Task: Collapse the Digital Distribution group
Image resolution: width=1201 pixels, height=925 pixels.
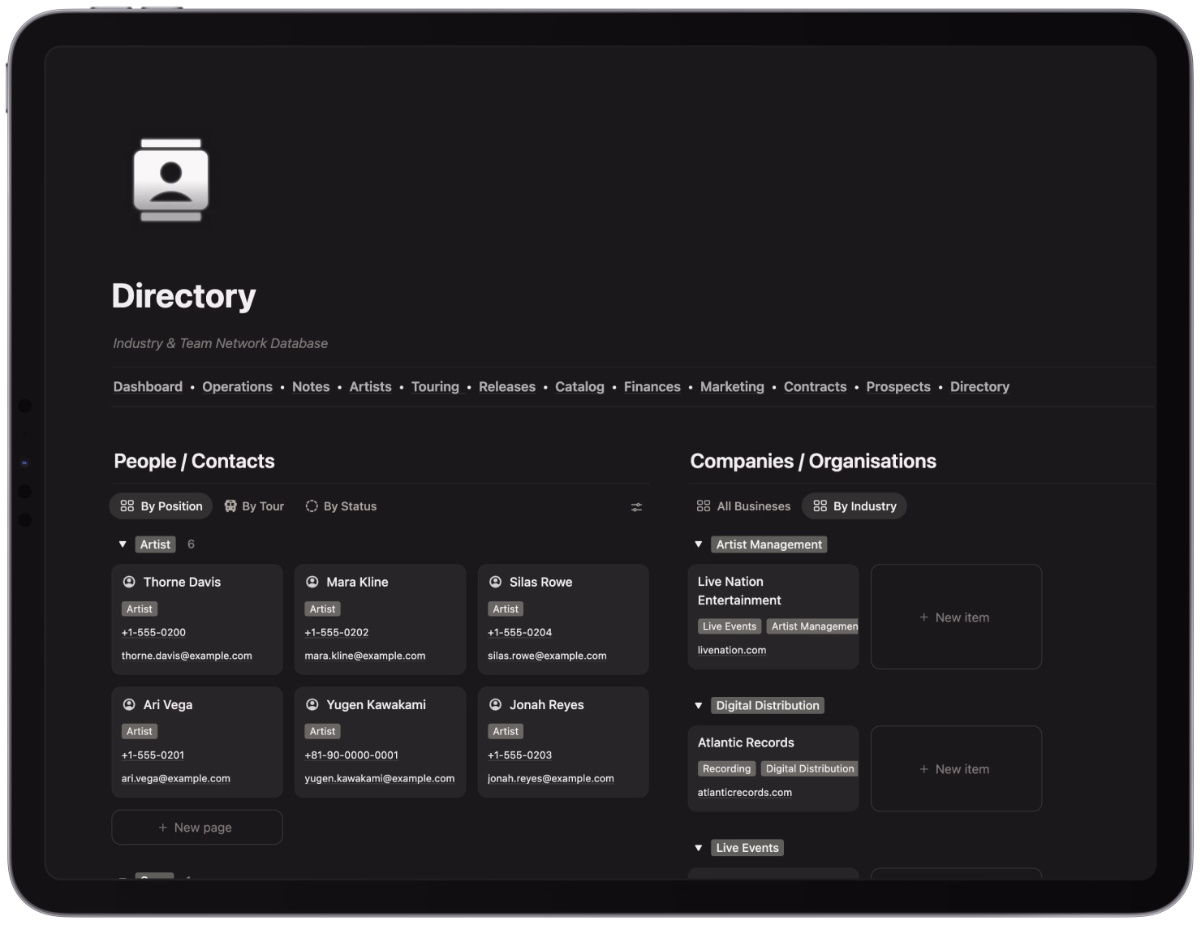Action: pos(699,706)
